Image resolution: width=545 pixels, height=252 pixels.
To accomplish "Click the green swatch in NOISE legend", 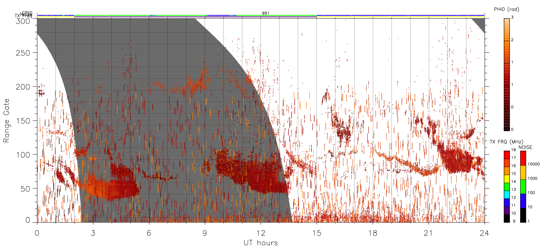I will (x=523, y=187).
